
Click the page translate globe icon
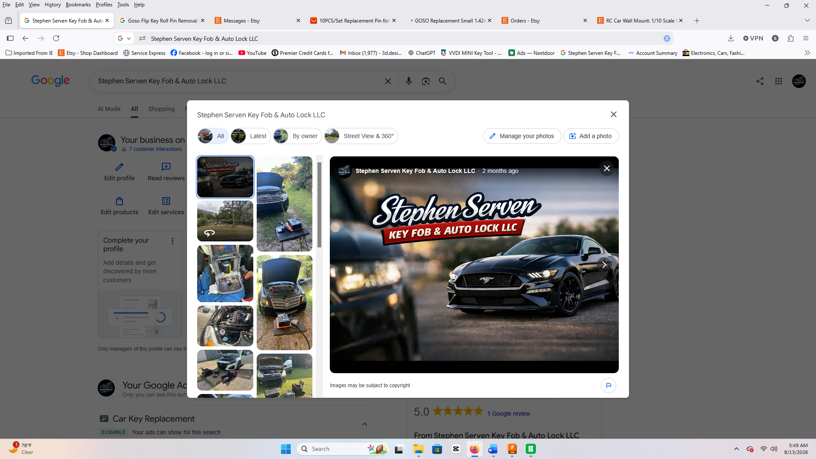click(667, 38)
